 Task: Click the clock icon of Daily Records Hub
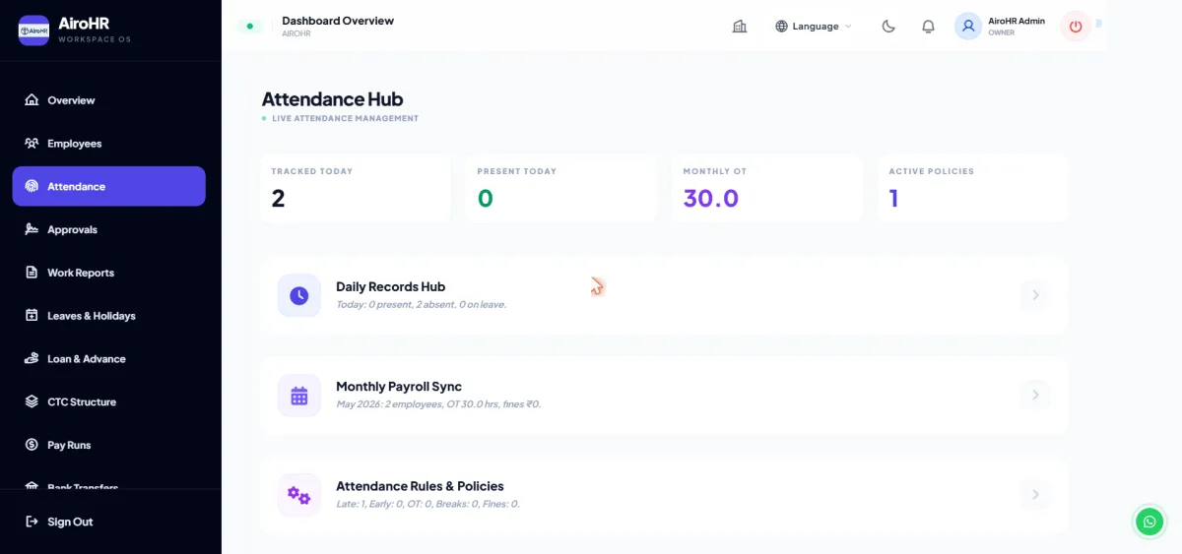[x=299, y=295]
